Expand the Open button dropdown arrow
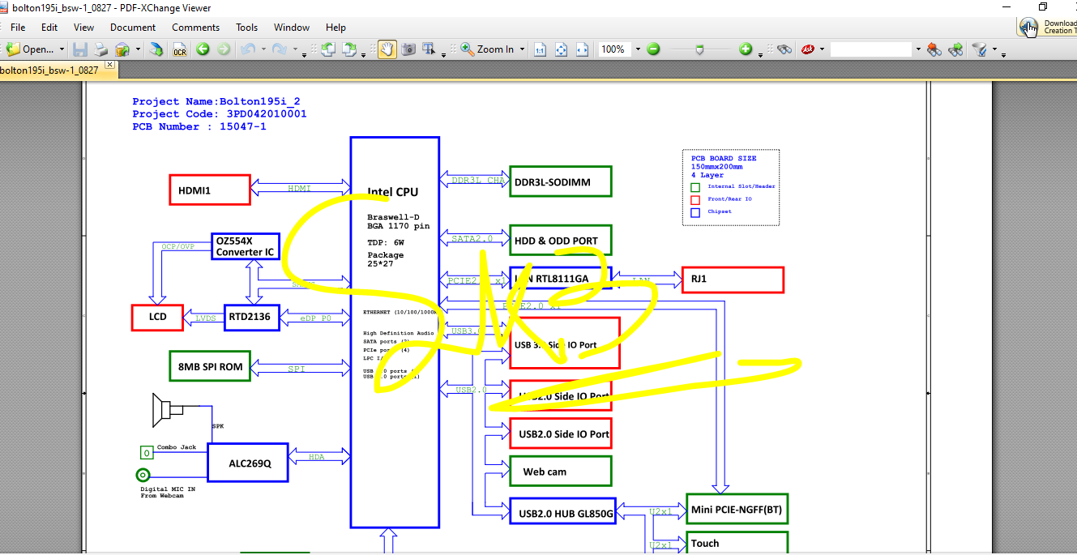Image resolution: width=1077 pixels, height=555 pixels. (x=62, y=49)
